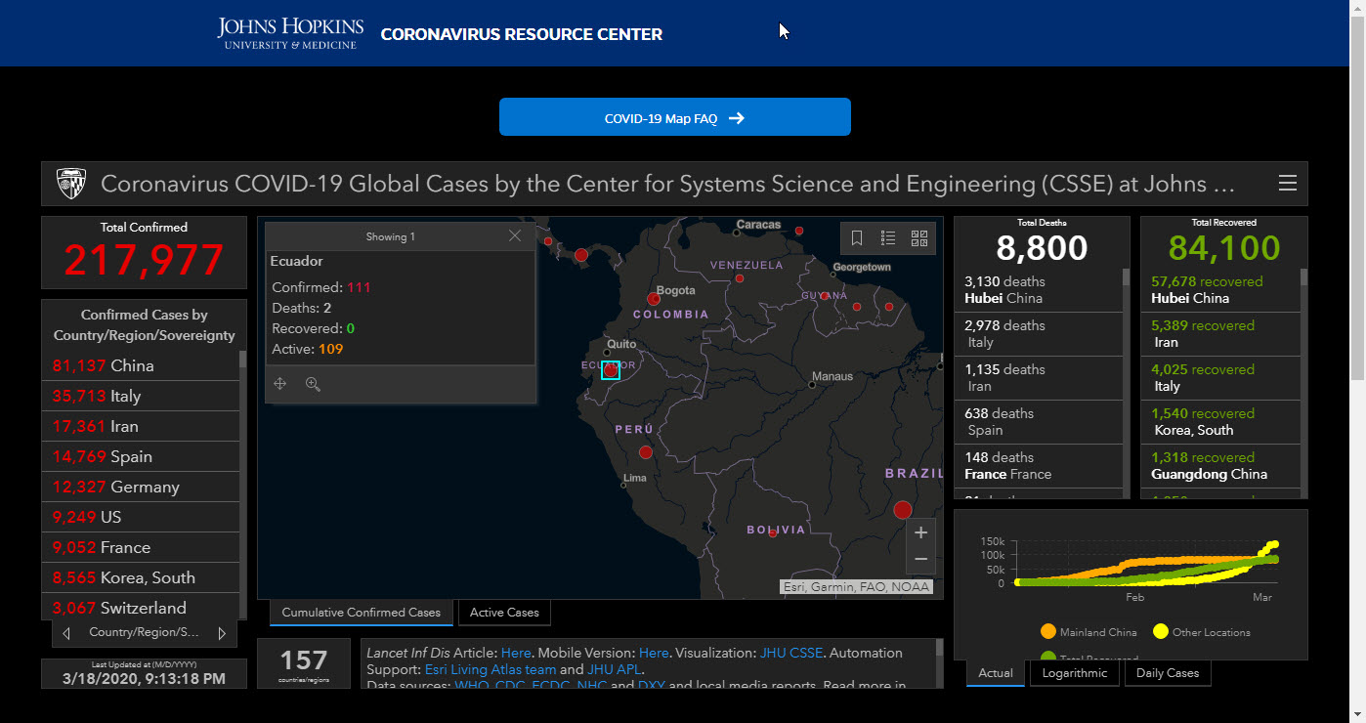This screenshot has height=723, width=1366.
Task: Close the Ecuador popup
Action: (x=515, y=235)
